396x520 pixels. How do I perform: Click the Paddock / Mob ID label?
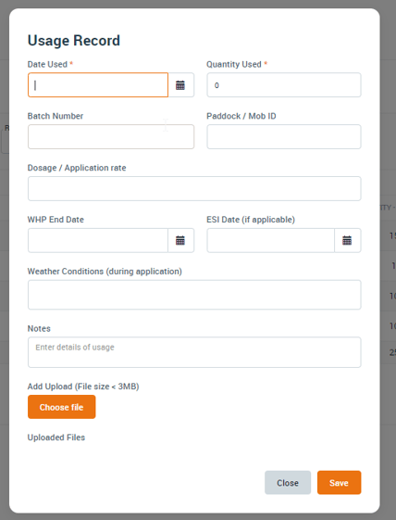coord(241,116)
